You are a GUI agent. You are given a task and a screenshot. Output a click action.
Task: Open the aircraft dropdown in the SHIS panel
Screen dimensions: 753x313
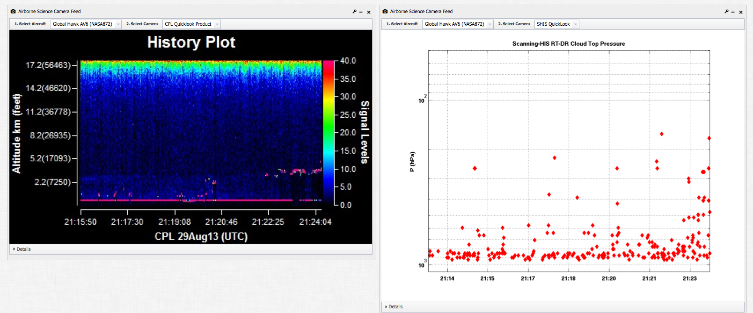coord(458,24)
